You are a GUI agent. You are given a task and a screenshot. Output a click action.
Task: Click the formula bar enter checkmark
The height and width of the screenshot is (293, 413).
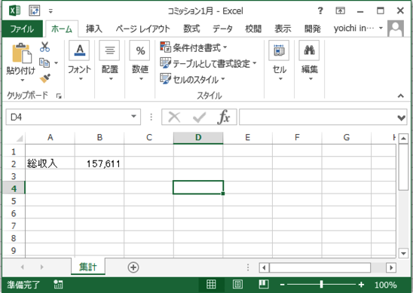click(199, 117)
